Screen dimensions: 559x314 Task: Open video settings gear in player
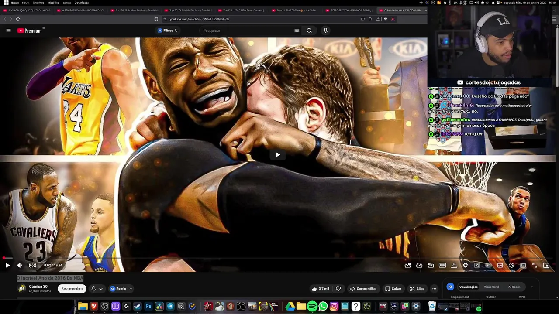[x=511, y=265]
